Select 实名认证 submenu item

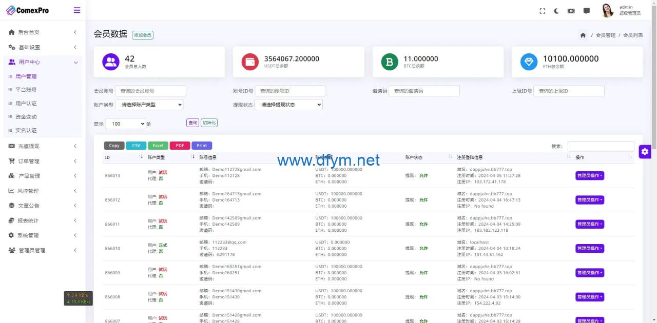(x=26, y=130)
